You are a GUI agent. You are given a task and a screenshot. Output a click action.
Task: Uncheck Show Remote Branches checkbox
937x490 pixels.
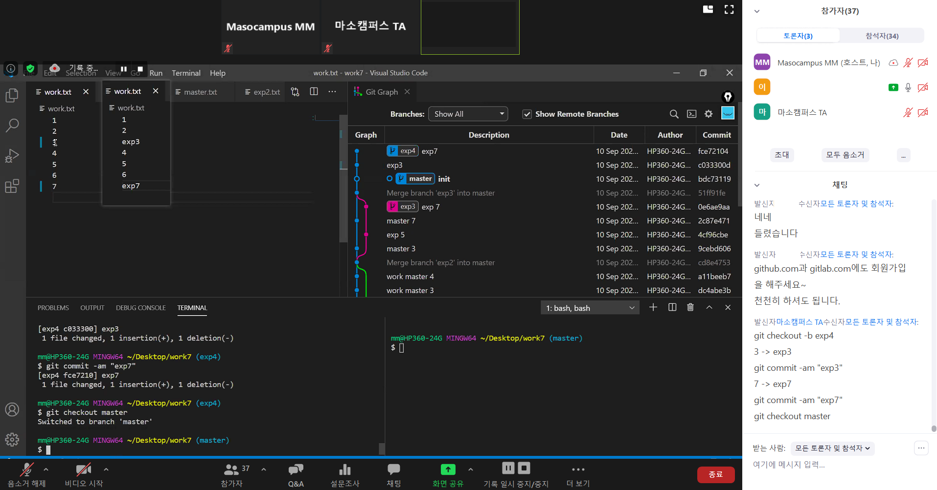coord(527,114)
